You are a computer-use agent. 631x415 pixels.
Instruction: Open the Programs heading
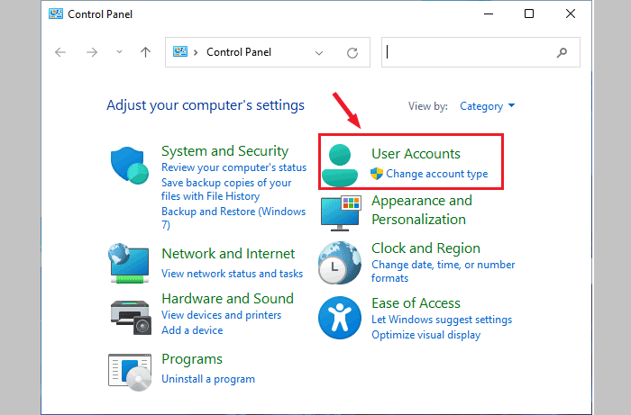[192, 359]
